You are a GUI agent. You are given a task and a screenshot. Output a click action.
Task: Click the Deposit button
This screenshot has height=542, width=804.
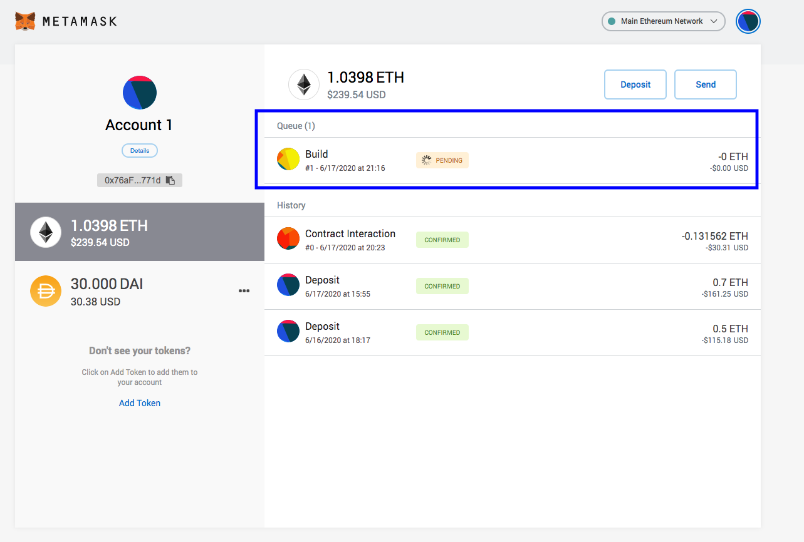[635, 84]
